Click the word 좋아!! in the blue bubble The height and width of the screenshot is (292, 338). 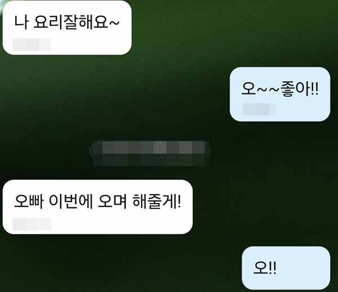(299, 89)
